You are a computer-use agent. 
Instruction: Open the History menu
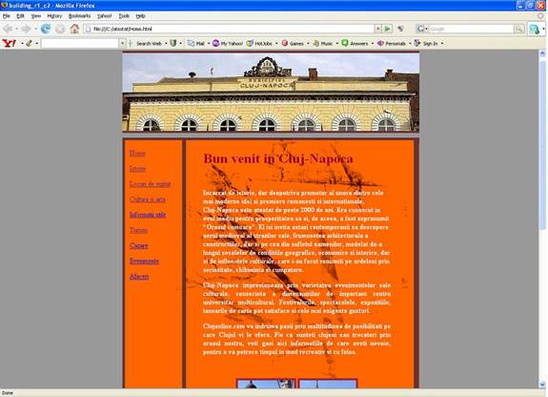[x=54, y=16]
